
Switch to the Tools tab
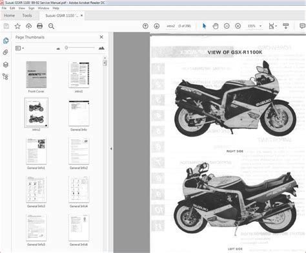(x=27, y=16)
